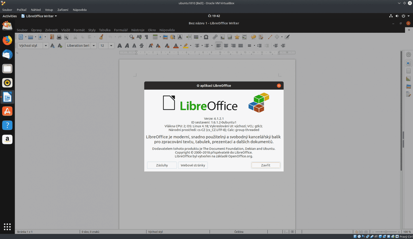Expand the Výchozí styl paragraph style list
Viewport: 413px width, 239px height.
pos(46,46)
